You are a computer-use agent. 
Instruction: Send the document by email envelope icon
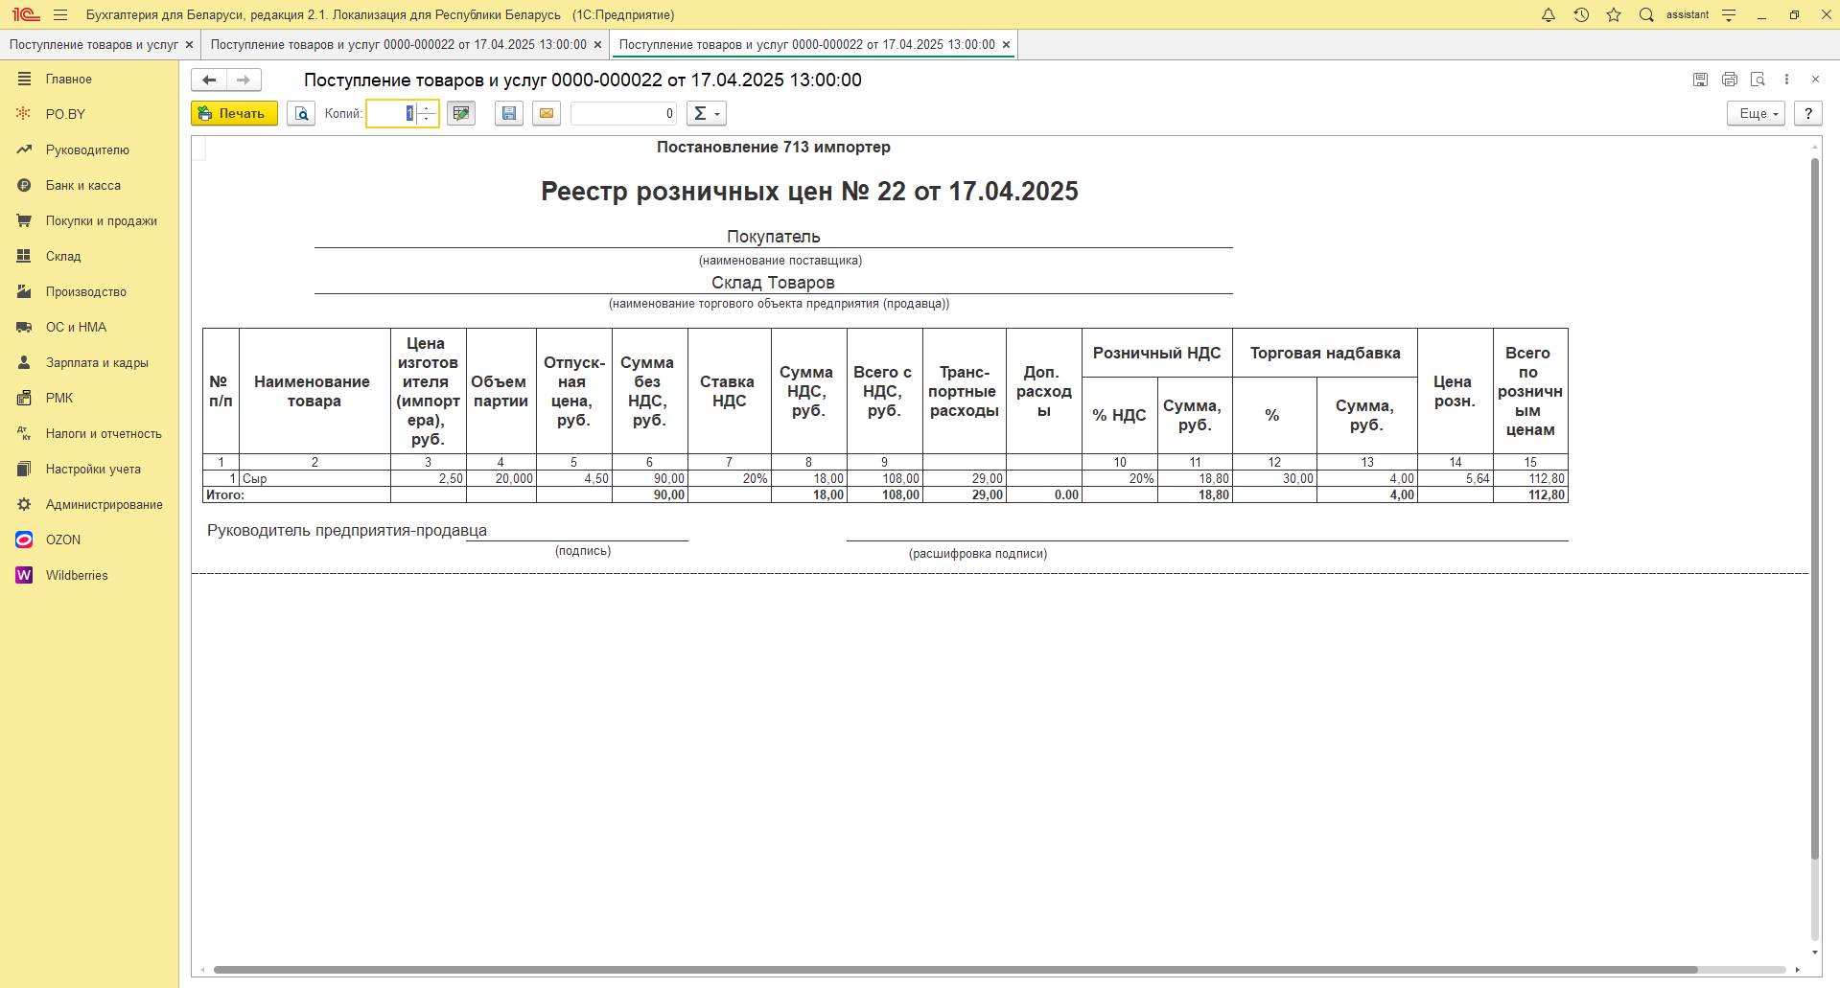coord(547,114)
